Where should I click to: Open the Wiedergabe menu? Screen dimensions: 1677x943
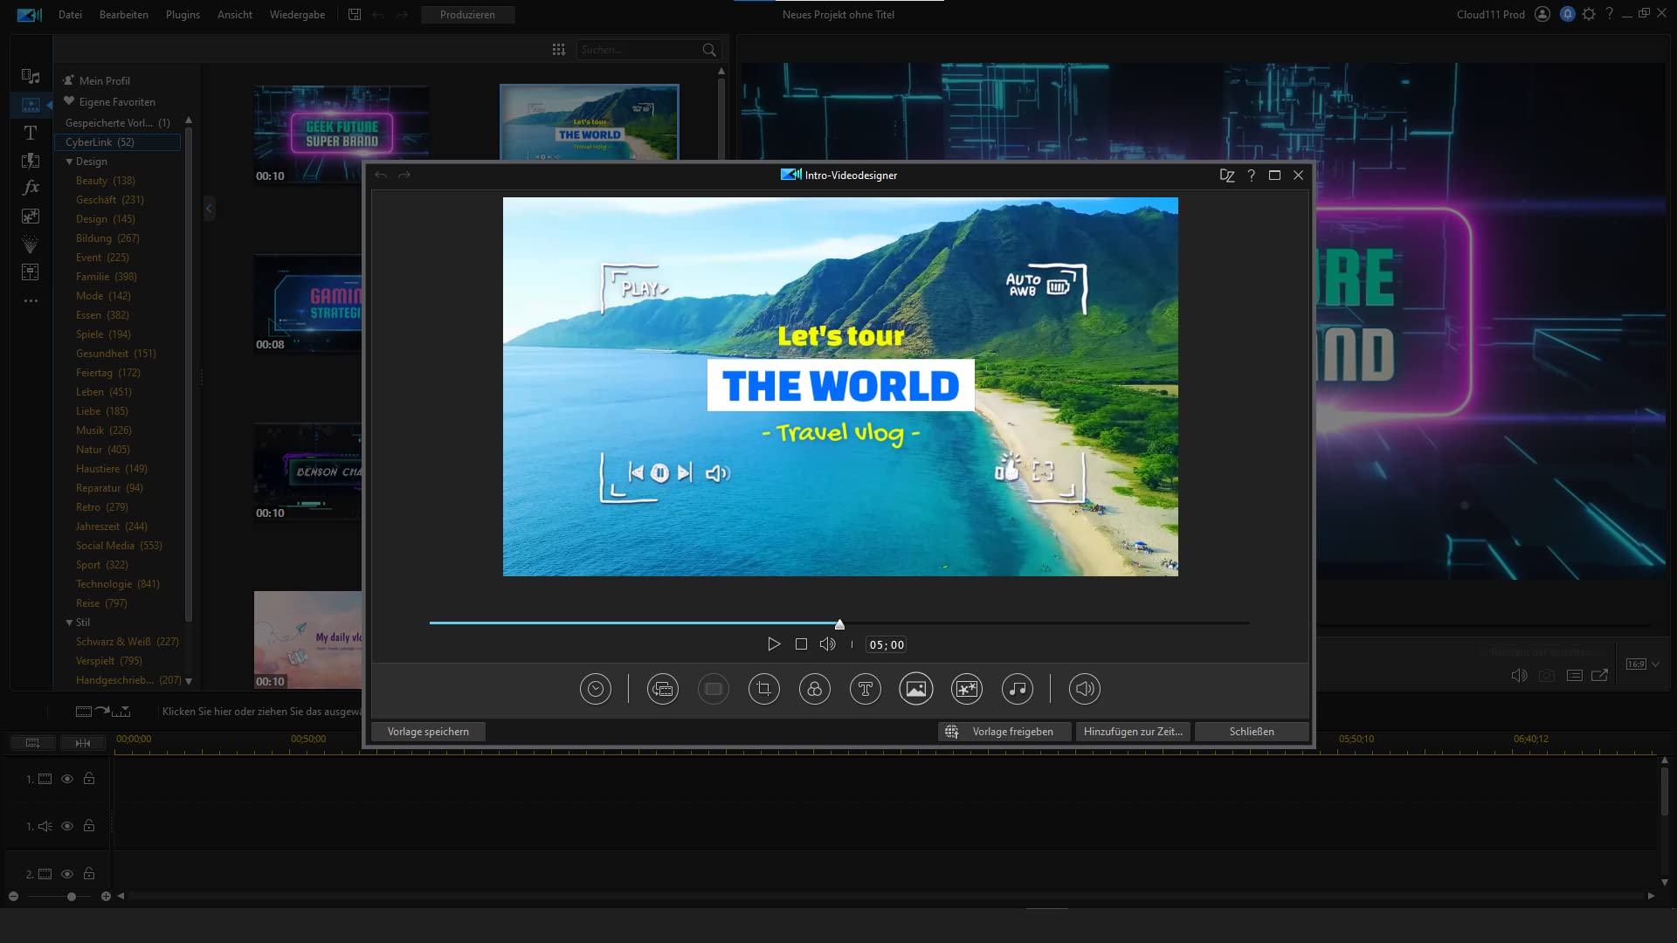[297, 15]
